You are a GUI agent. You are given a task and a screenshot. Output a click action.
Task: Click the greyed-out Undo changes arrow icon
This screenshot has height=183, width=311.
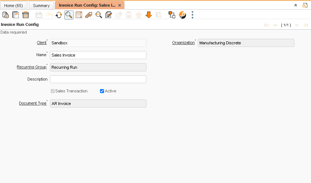[x=49, y=15]
